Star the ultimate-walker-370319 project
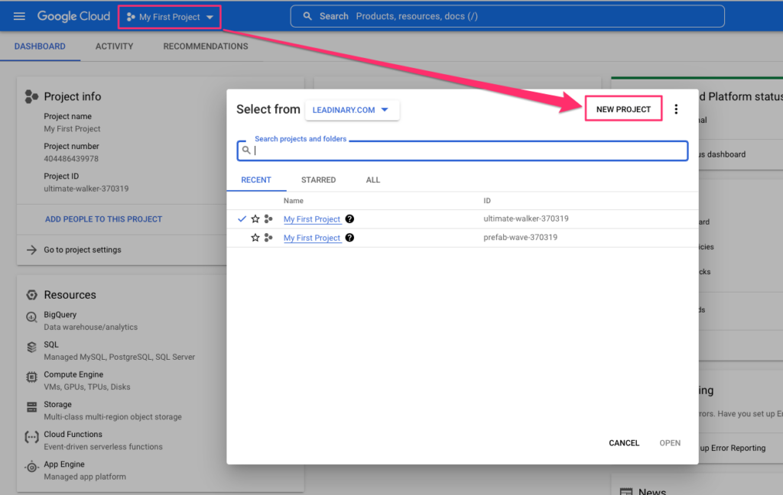This screenshot has width=783, height=495. click(x=255, y=219)
